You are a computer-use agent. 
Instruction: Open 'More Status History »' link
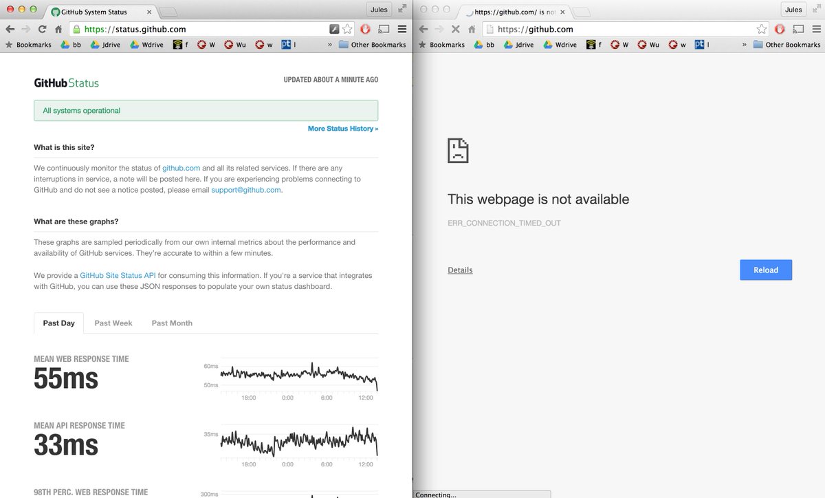coord(343,129)
